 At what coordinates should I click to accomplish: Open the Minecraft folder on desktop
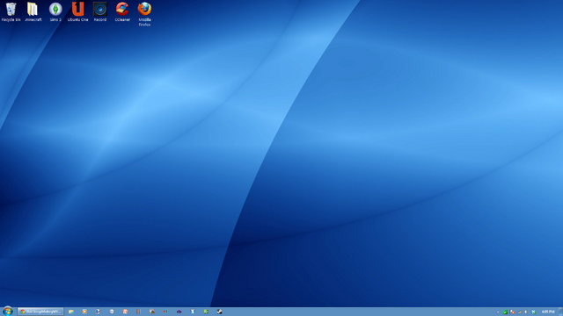click(33, 11)
